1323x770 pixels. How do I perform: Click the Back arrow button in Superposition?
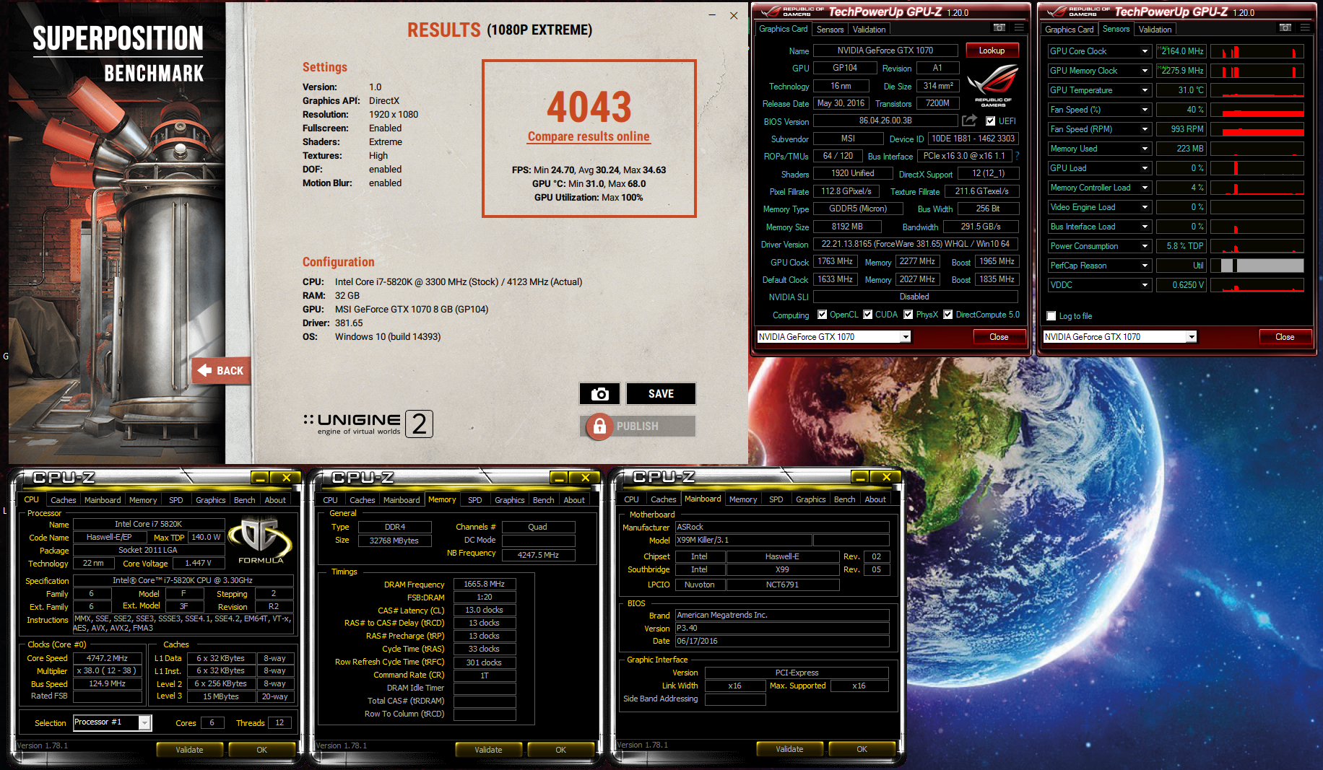[221, 370]
